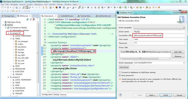Image resolution: width=188 pixels, height=99 pixels.
Task: Collapse session-factory fold at line 9
Action: (x=47, y=42)
